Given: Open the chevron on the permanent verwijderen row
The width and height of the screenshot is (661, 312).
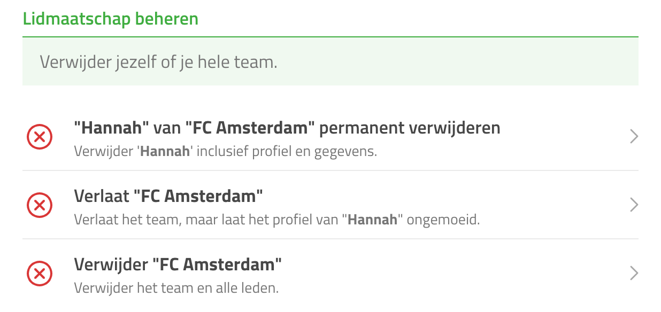Looking at the screenshot, I should (x=634, y=137).
